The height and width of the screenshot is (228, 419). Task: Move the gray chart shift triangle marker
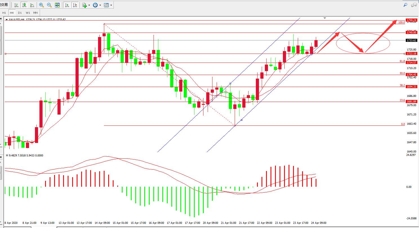pyautogui.click(x=325, y=18)
